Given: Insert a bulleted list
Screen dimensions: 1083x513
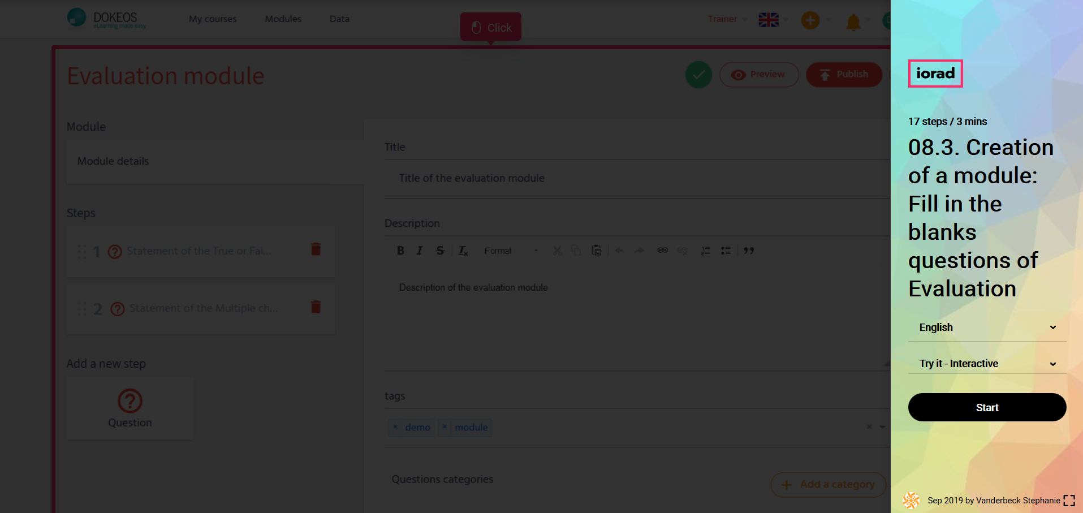Looking at the screenshot, I should coord(726,251).
